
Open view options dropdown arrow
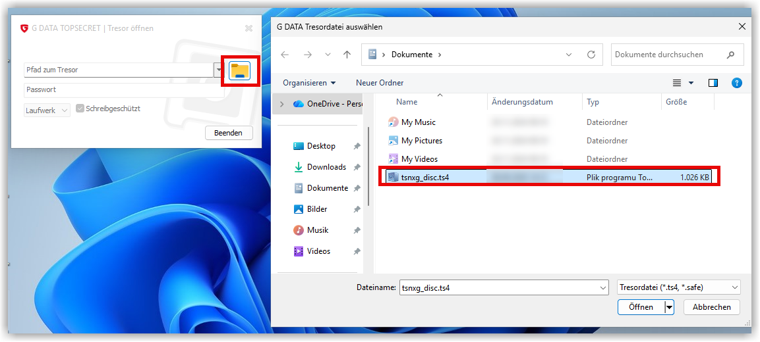[x=691, y=84]
